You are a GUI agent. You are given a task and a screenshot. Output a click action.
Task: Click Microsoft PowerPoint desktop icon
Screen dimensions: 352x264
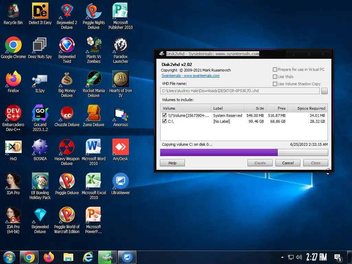click(x=93, y=220)
